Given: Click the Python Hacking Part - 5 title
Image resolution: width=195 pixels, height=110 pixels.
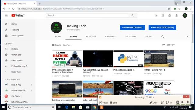Looking at the screenshot, I should pyautogui.click(x=154, y=70).
